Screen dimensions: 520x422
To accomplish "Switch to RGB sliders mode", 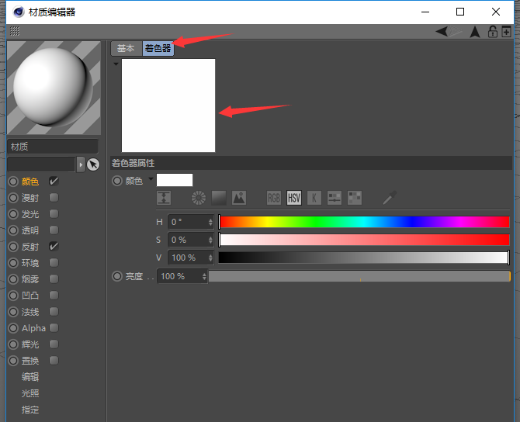I will click(x=274, y=198).
